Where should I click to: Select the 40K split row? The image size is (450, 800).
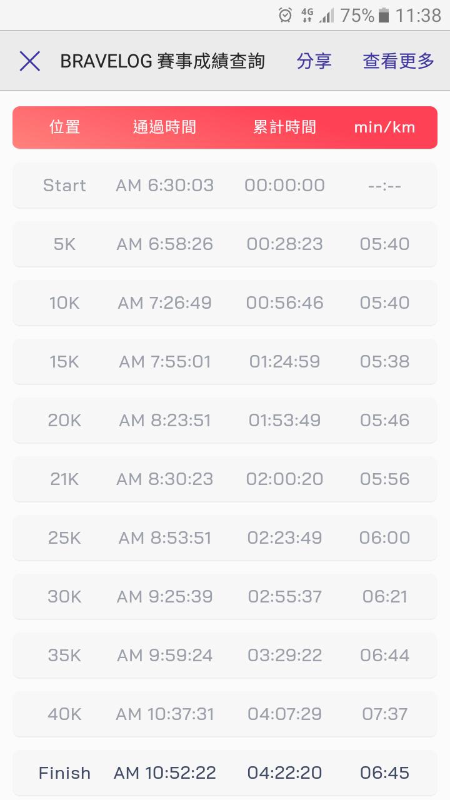coord(225,714)
